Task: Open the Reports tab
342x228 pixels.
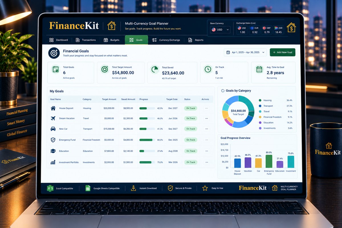Action: click(196, 40)
